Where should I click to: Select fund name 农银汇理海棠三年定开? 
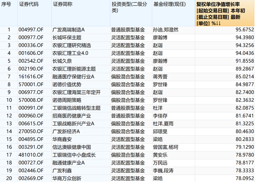pos(76,92)
